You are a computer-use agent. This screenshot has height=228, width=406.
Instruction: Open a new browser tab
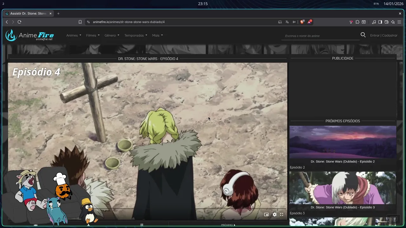click(58, 14)
